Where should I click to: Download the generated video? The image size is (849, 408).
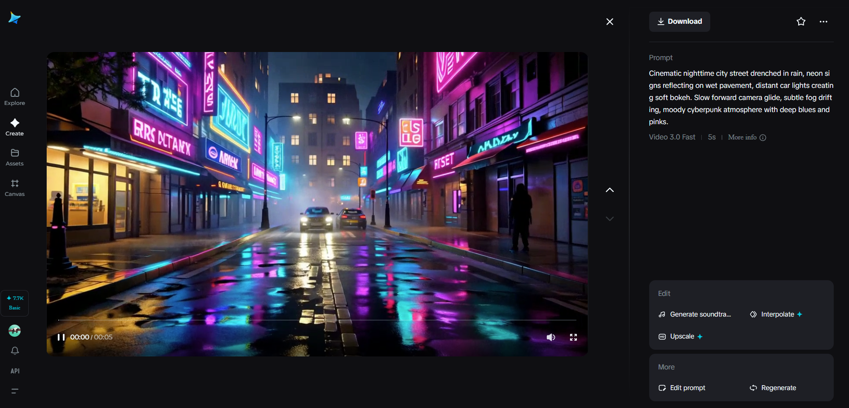[x=679, y=21]
